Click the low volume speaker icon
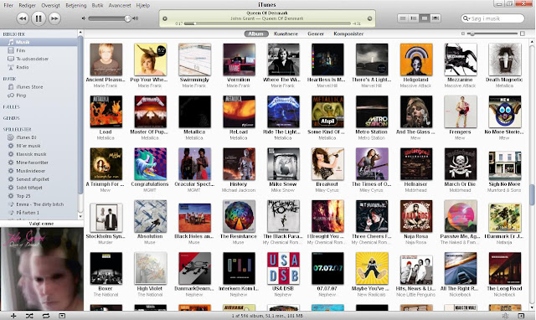Screen dimensions: 536x320 (84, 18)
